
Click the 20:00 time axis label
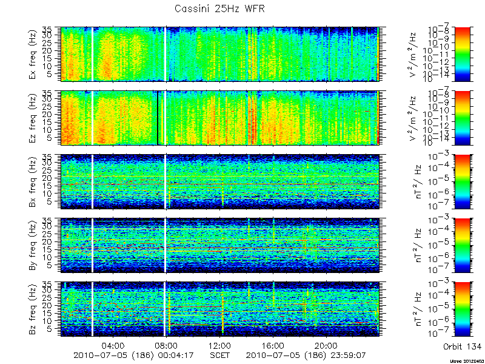coord(327,346)
